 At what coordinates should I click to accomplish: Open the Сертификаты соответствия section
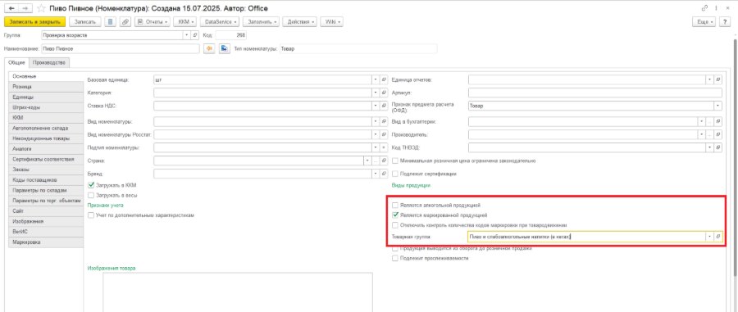click(46, 160)
